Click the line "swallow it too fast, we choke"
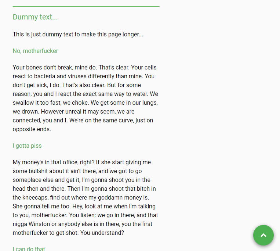Image resolution: width=280 pixels, height=251 pixels. click(85, 103)
